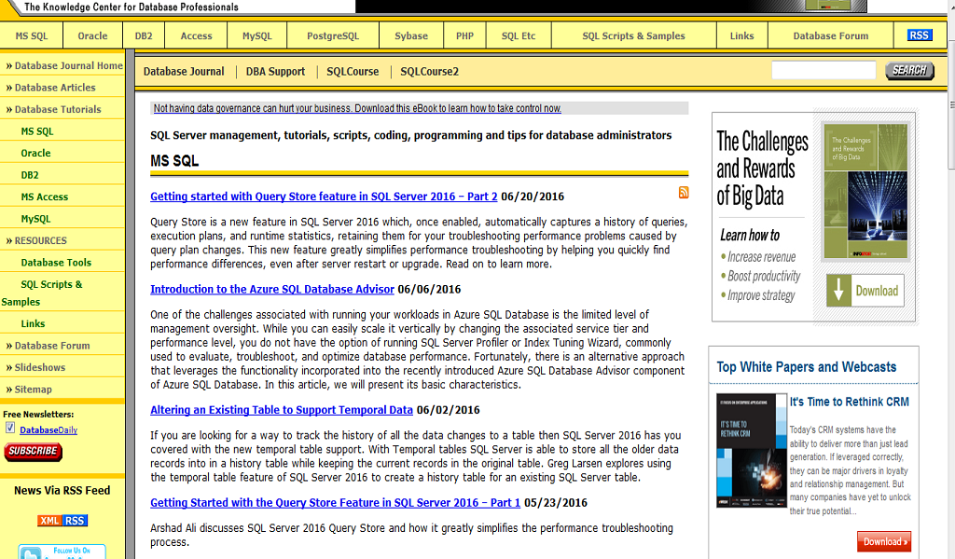The width and height of the screenshot is (955, 559).
Task: Click the blue RSS badge under News Feed
Action: (x=75, y=521)
